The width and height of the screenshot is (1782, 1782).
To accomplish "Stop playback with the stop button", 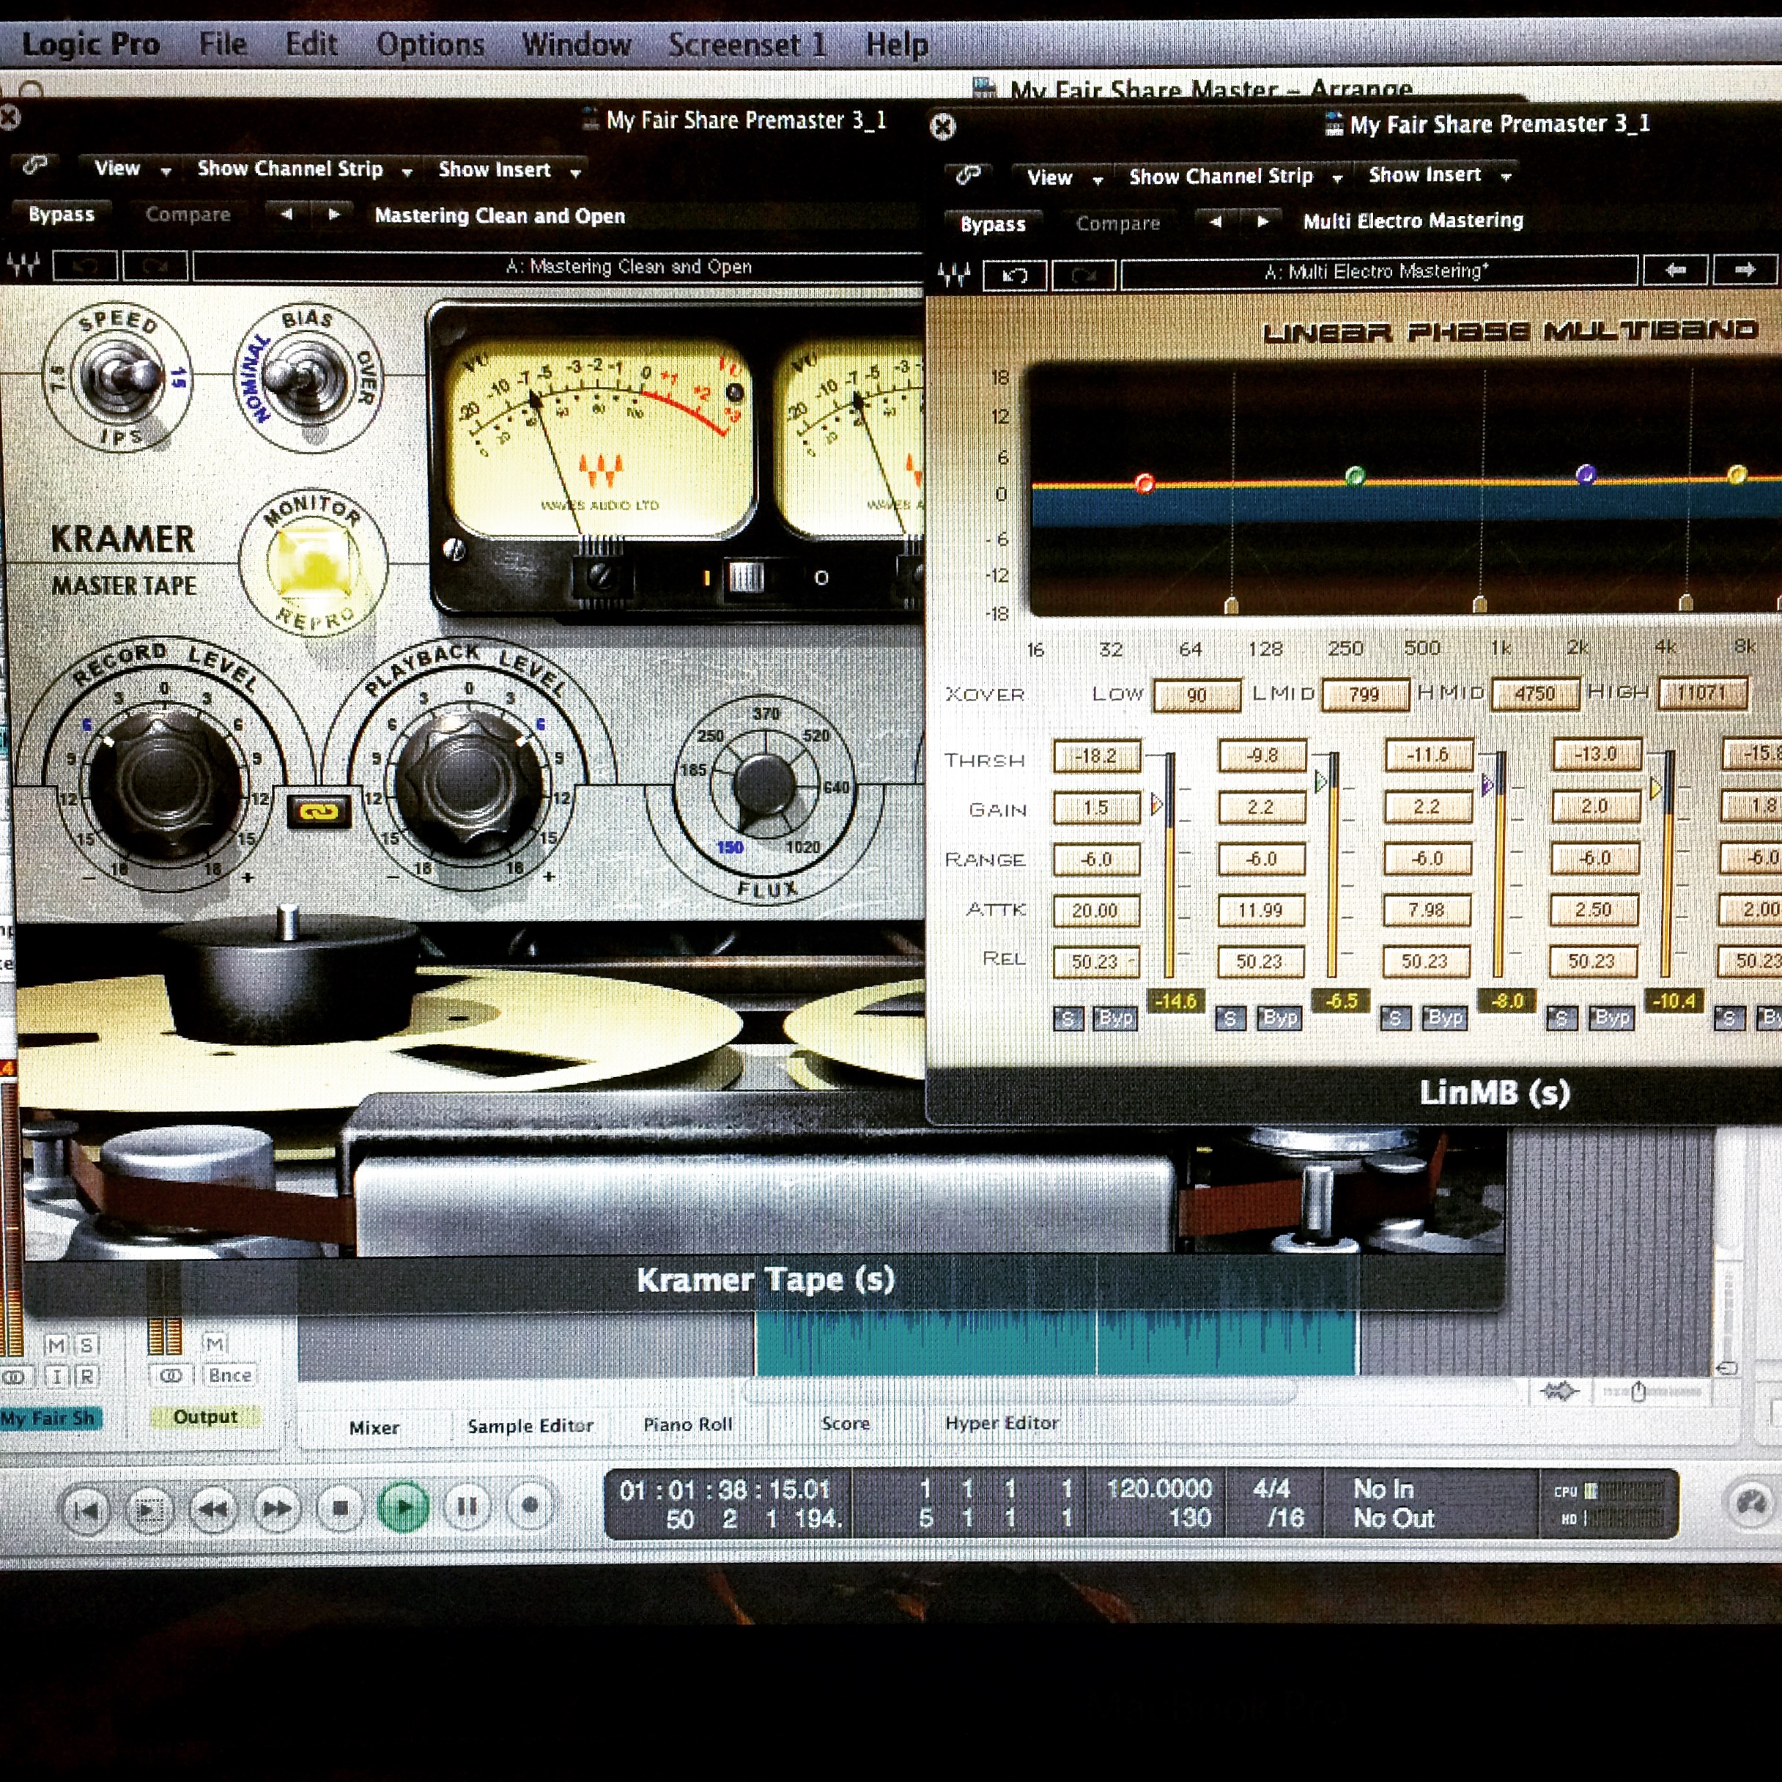I will [340, 1508].
